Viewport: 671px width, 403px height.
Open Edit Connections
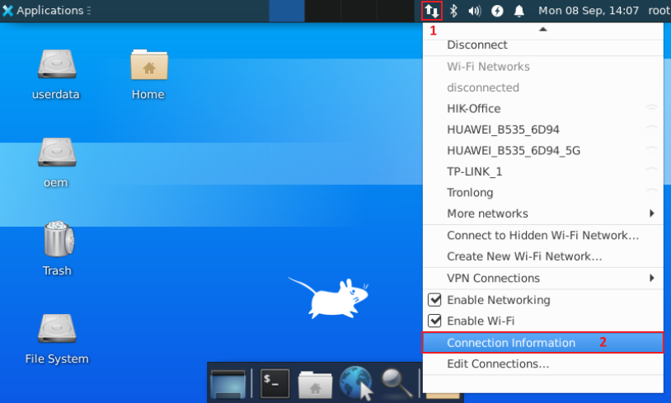(543, 363)
